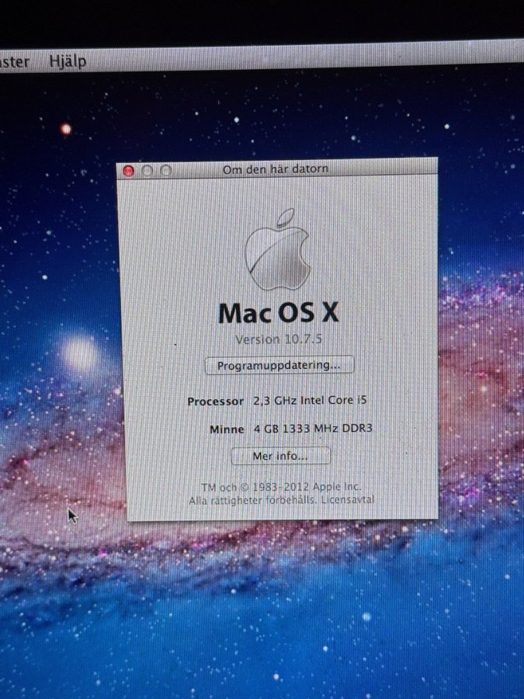The image size is (524, 699).
Task: Open the Hjälp menu
Action: [x=68, y=61]
